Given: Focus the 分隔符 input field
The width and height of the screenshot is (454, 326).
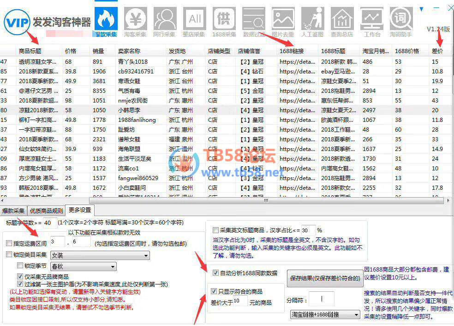Looking at the screenshot, I should tap(322, 299).
